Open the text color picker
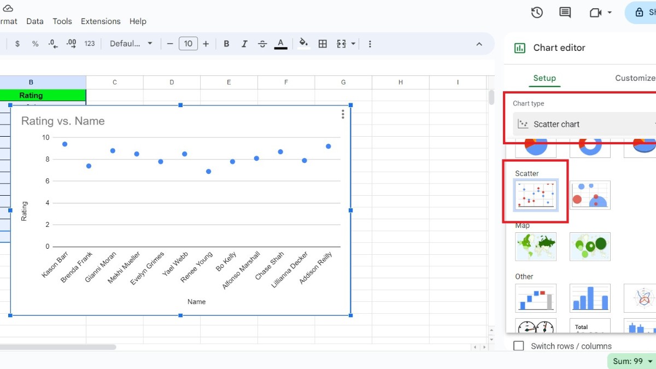The image size is (656, 369). pos(280,43)
